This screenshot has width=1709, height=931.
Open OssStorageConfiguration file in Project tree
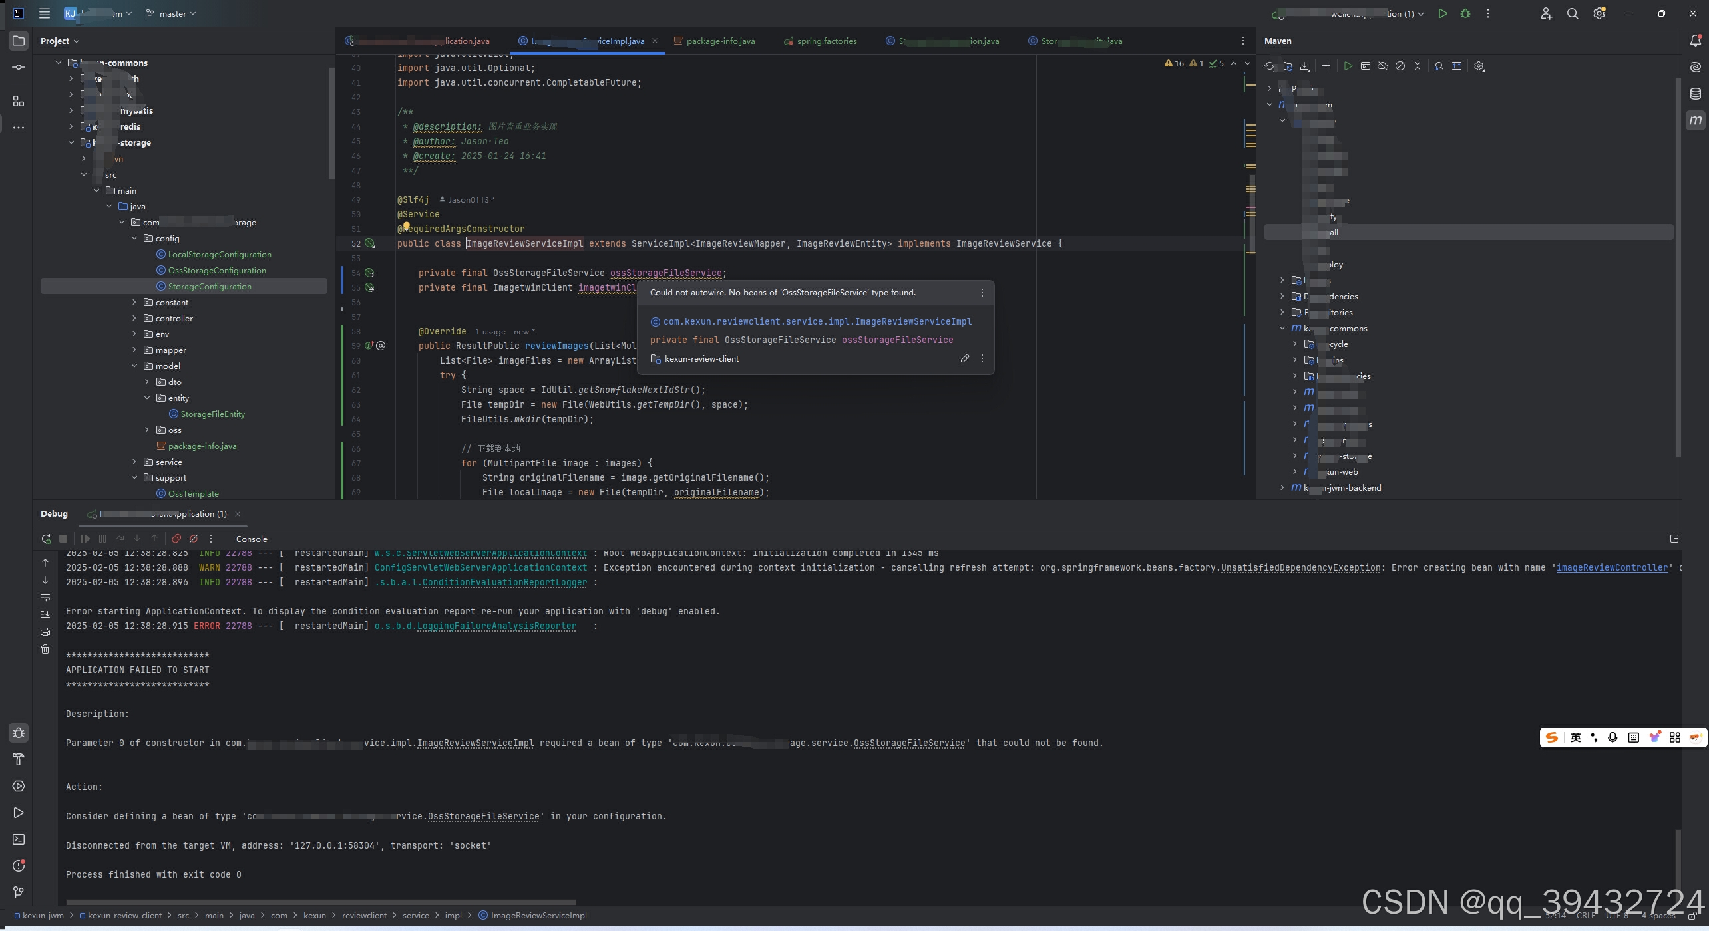[216, 270]
